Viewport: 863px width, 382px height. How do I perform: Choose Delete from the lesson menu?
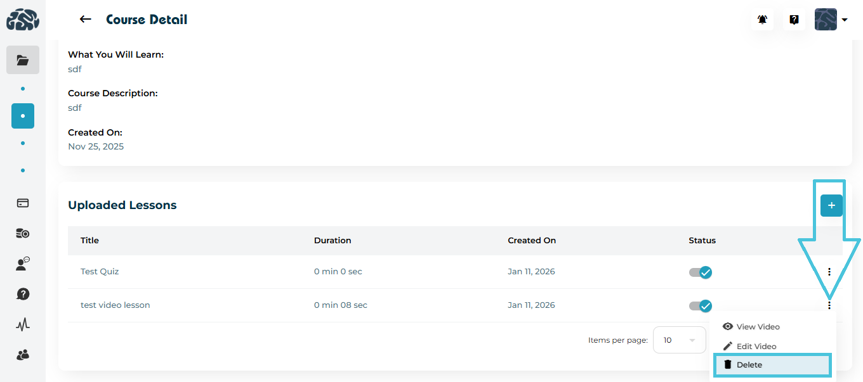tap(749, 365)
